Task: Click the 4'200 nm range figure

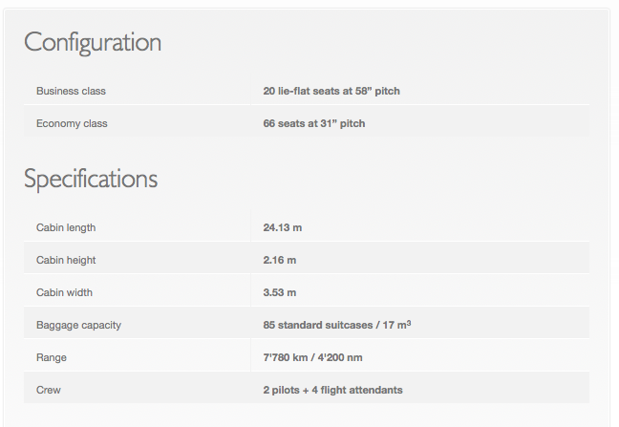Action: (x=348, y=357)
